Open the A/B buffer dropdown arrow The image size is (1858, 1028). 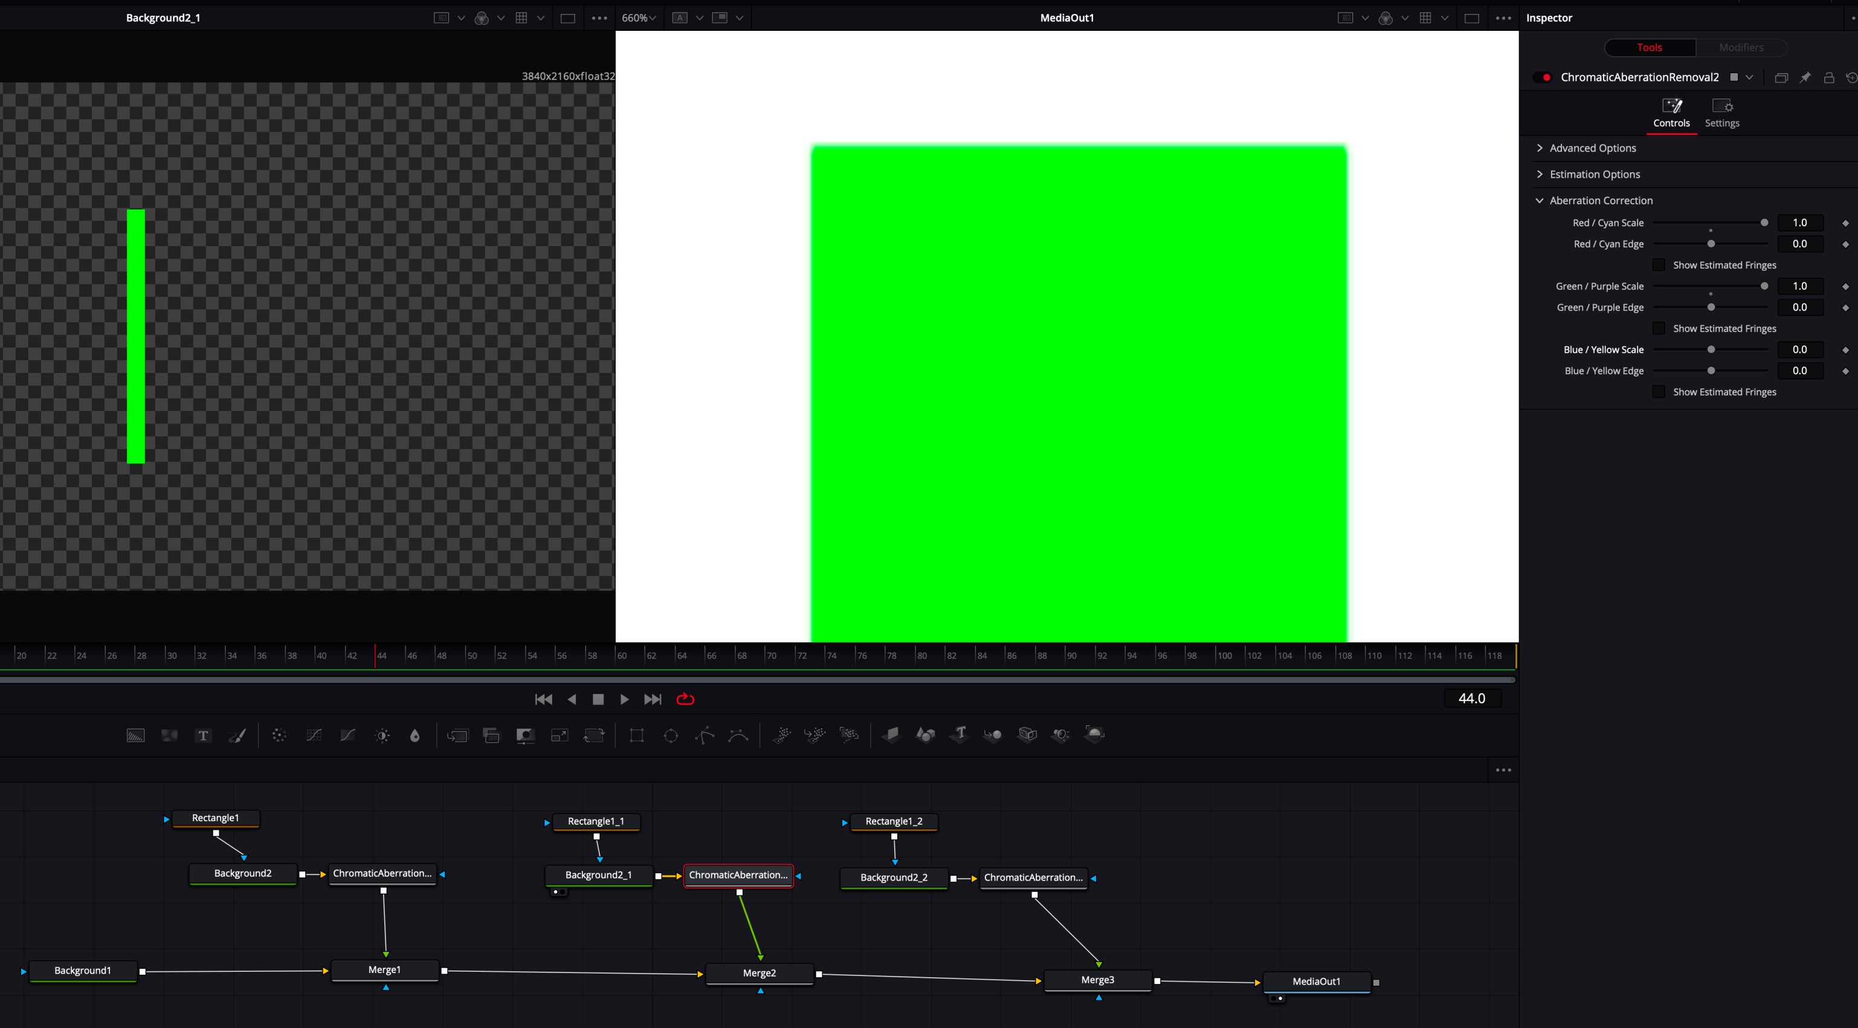(699, 18)
